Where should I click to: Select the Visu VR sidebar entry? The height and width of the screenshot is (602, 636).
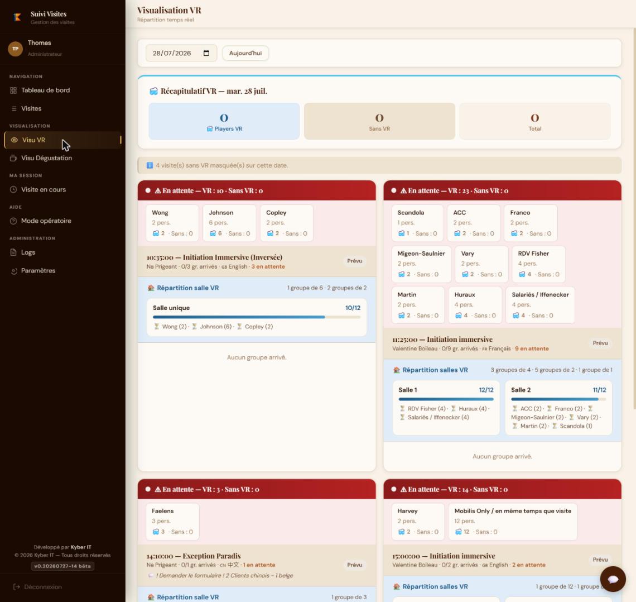click(62, 140)
